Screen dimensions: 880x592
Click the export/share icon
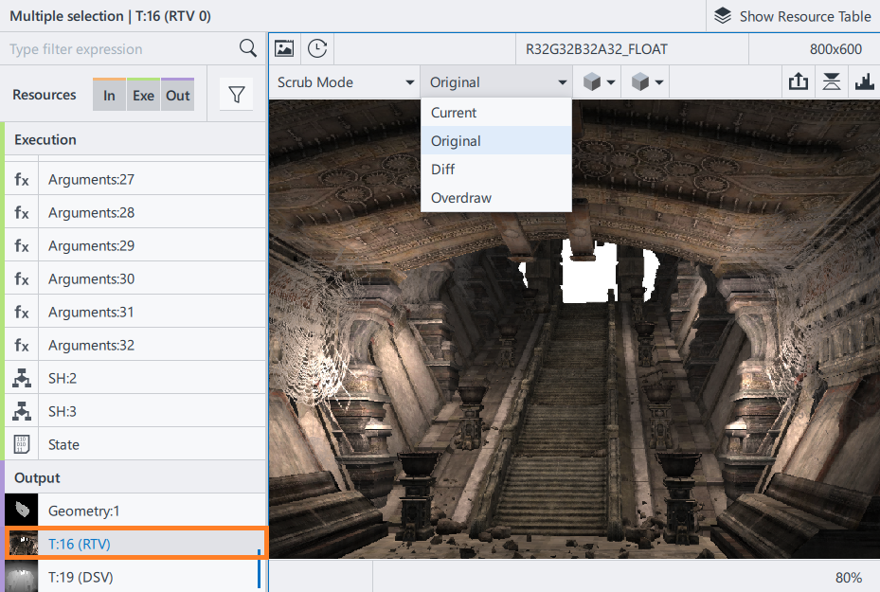798,81
